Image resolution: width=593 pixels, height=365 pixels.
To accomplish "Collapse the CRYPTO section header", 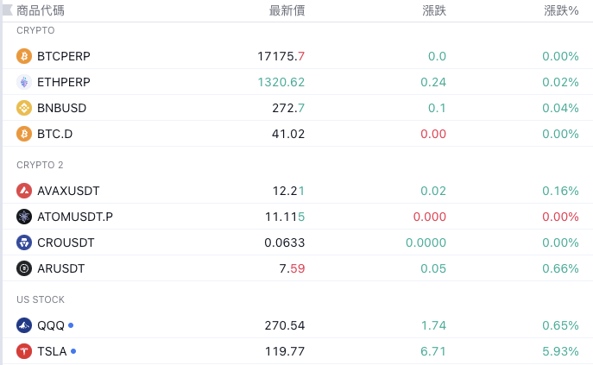I will 35,30.
